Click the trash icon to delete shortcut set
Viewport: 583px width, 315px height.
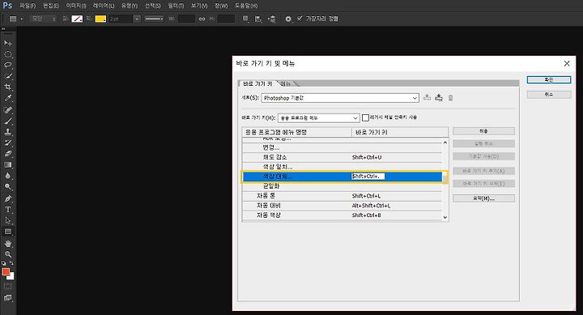[450, 98]
